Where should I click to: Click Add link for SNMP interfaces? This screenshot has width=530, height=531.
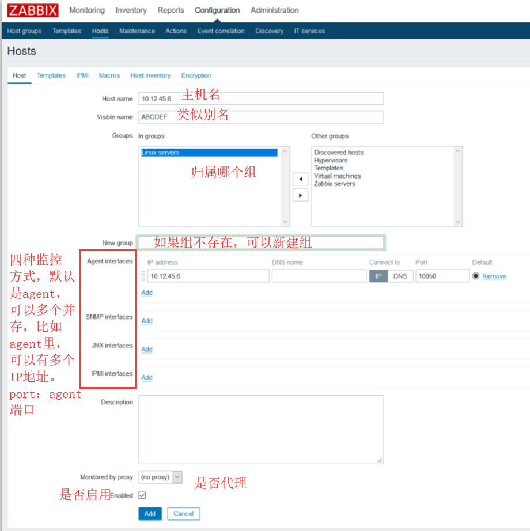147,321
